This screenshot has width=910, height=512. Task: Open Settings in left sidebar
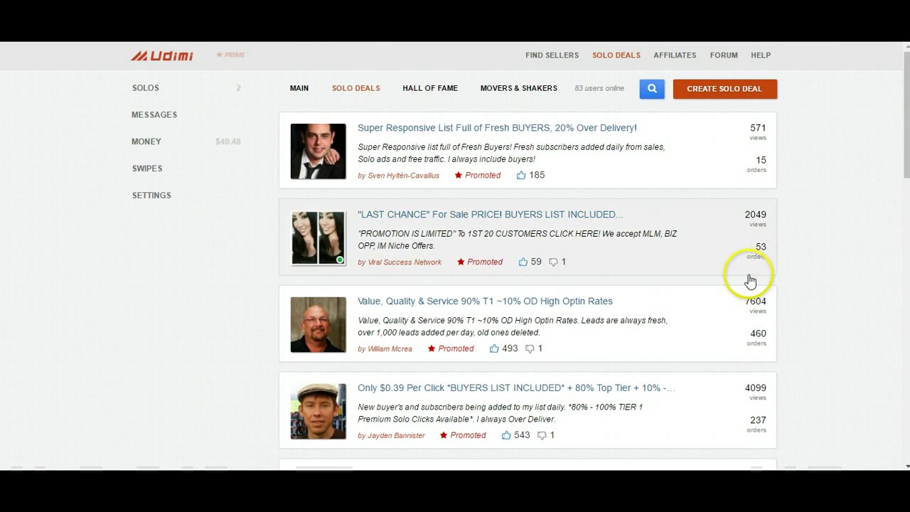tap(151, 196)
